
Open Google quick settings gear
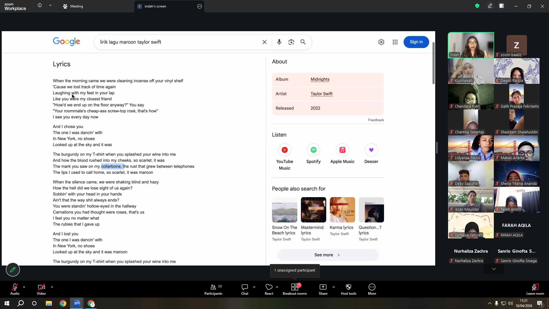[381, 42]
